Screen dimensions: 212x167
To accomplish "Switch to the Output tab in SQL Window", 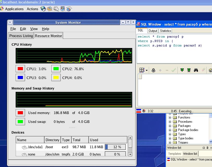I will tap(153, 31).
